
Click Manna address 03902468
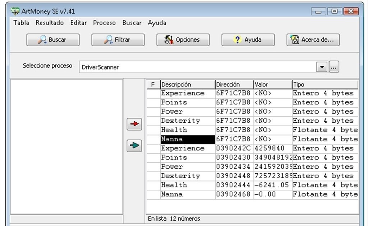coord(233,194)
